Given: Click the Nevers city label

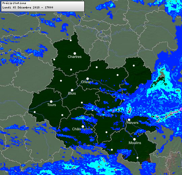Looking at the screenshot, I should tap(133, 123).
